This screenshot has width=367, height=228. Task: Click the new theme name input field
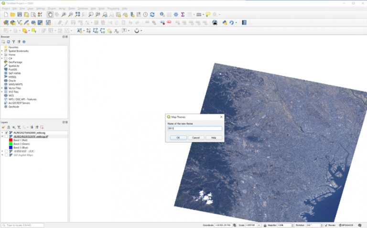point(195,129)
